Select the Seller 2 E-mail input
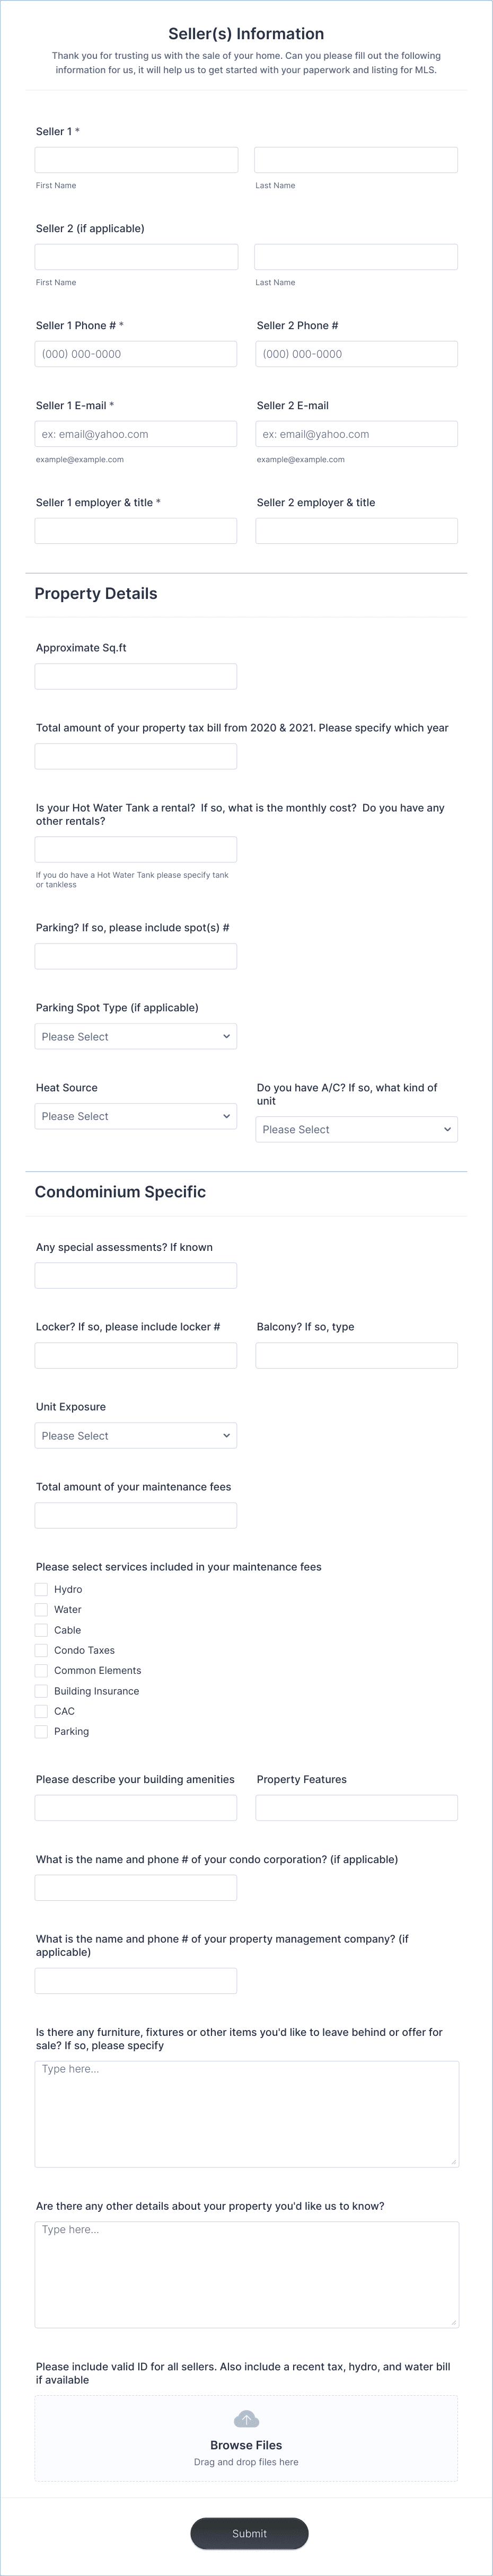The image size is (493, 2576). click(357, 434)
